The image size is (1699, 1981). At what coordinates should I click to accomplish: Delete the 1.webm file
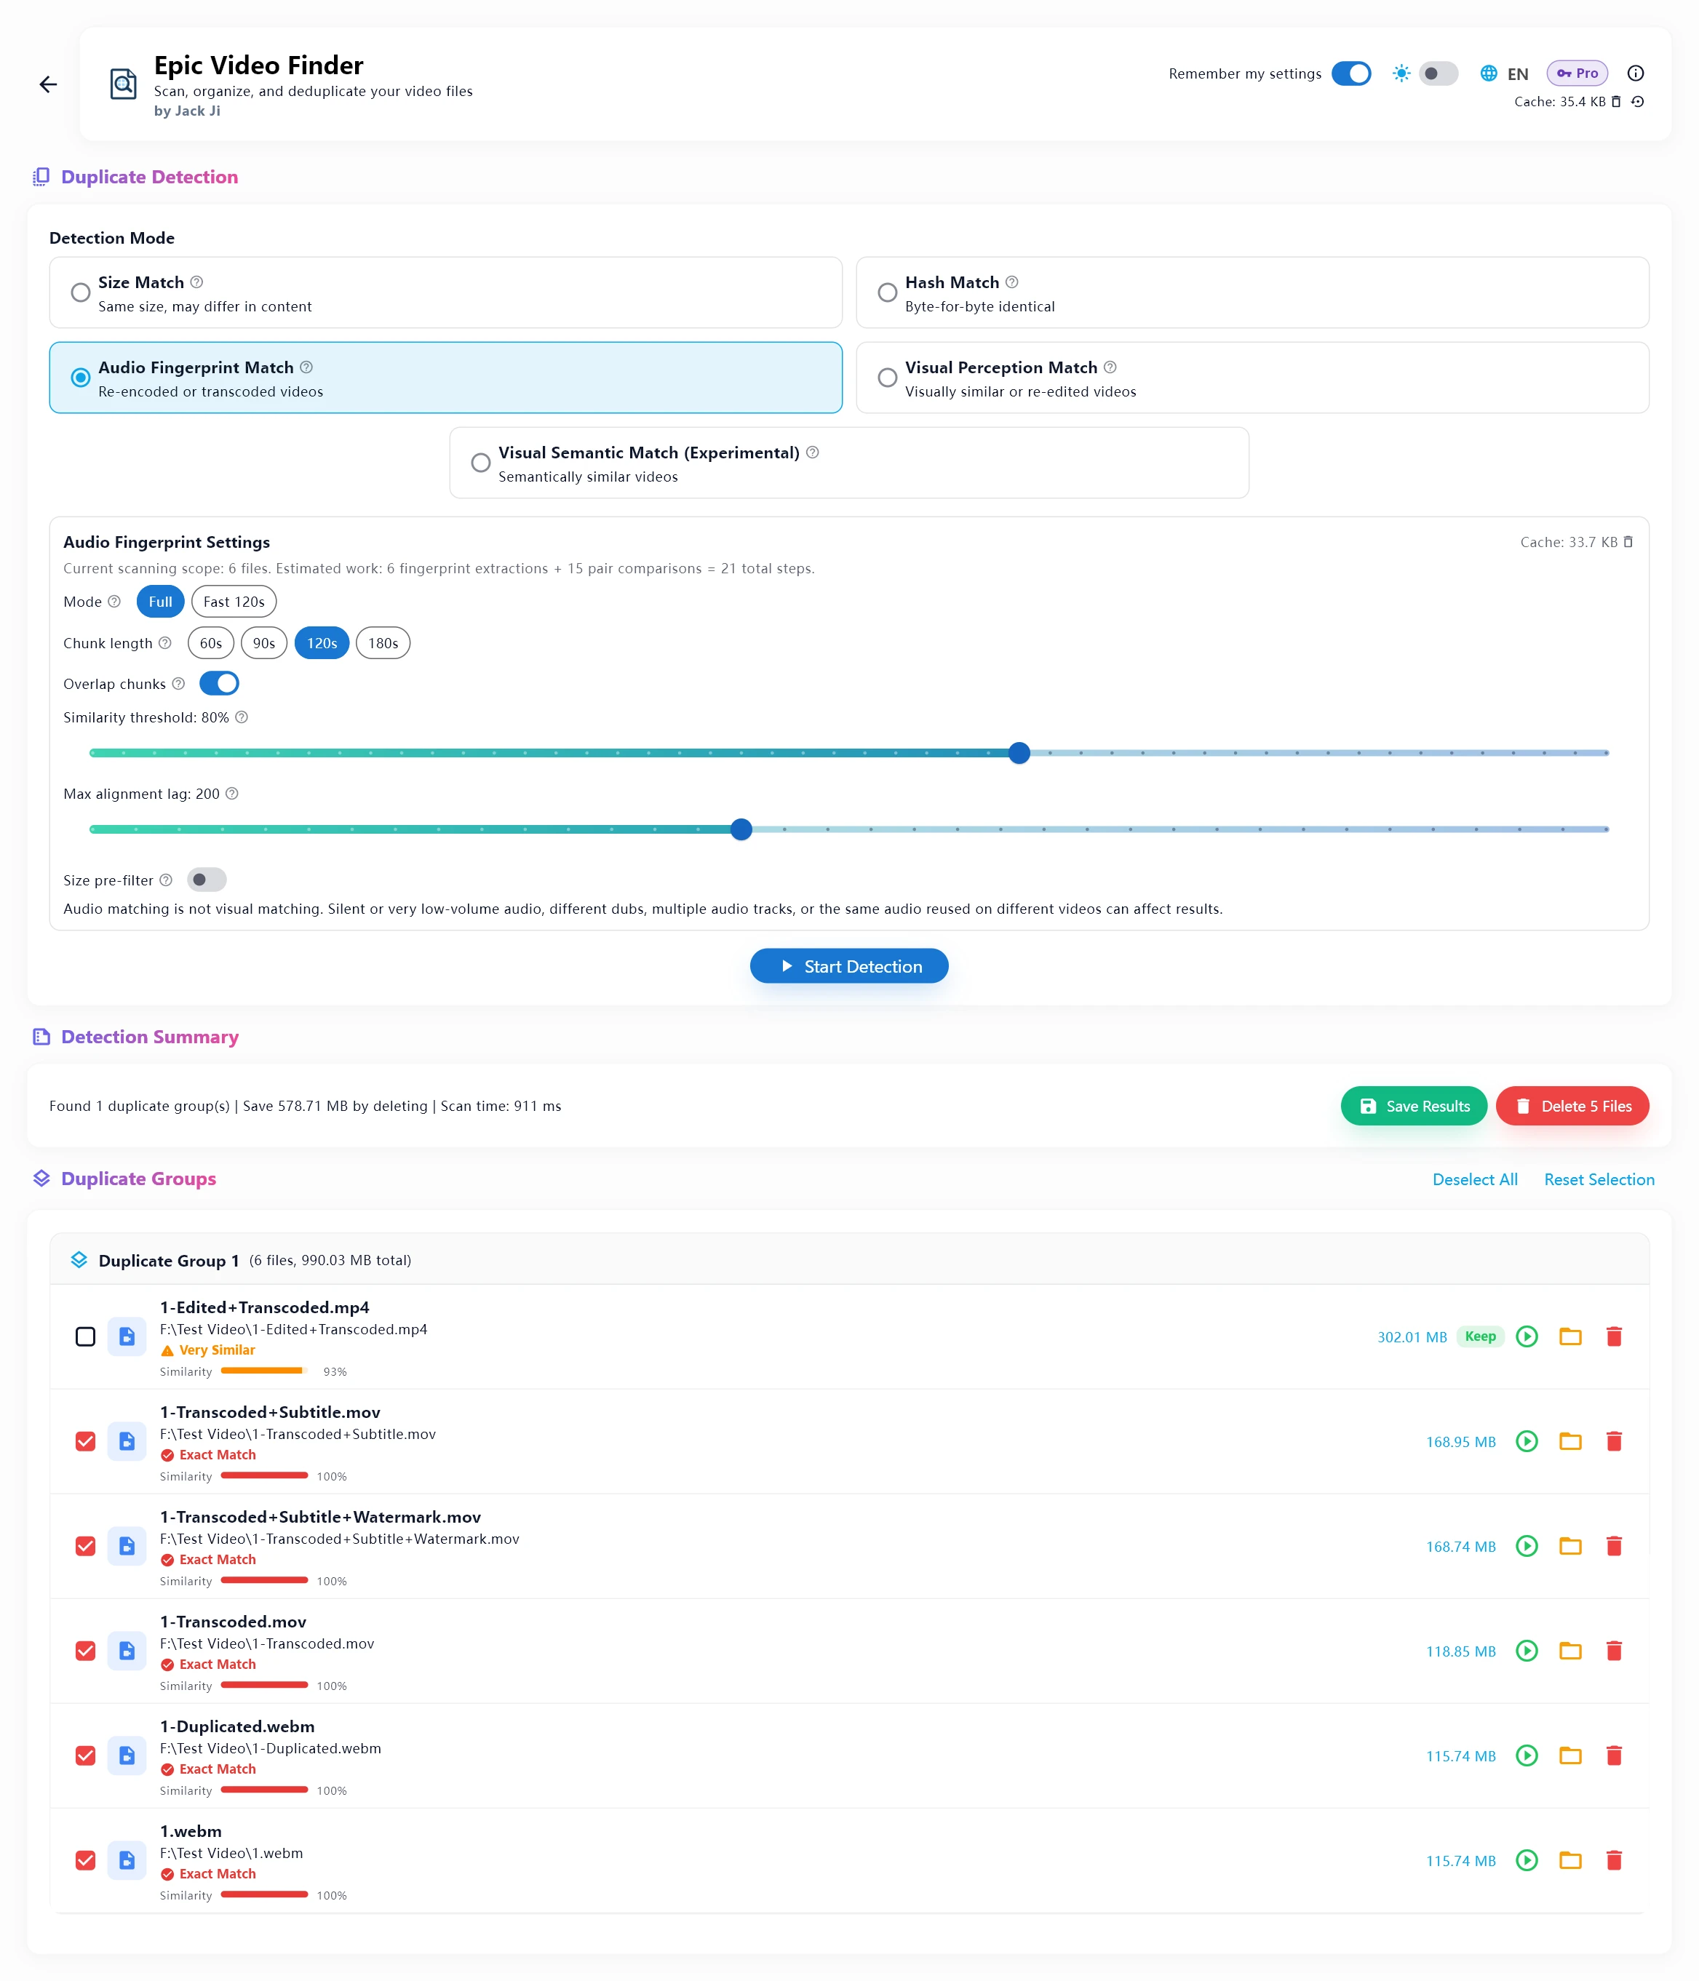pyautogui.click(x=1614, y=1860)
